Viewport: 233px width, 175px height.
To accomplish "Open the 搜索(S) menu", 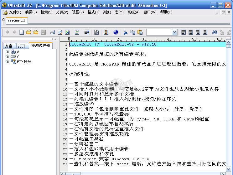I will (47, 12).
